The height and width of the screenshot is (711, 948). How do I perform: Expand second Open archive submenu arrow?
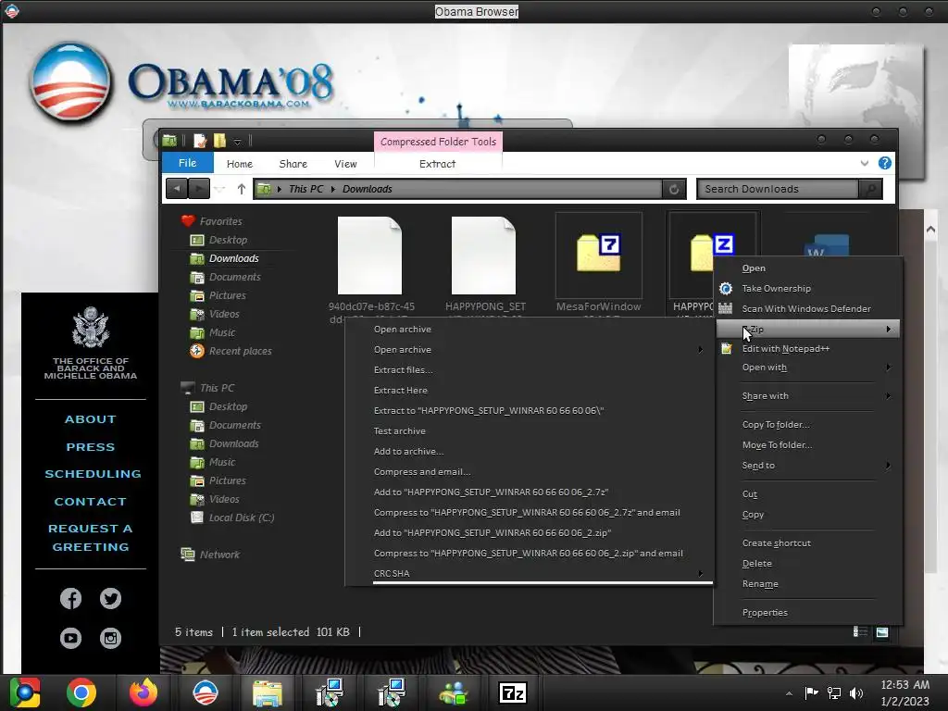(x=700, y=349)
